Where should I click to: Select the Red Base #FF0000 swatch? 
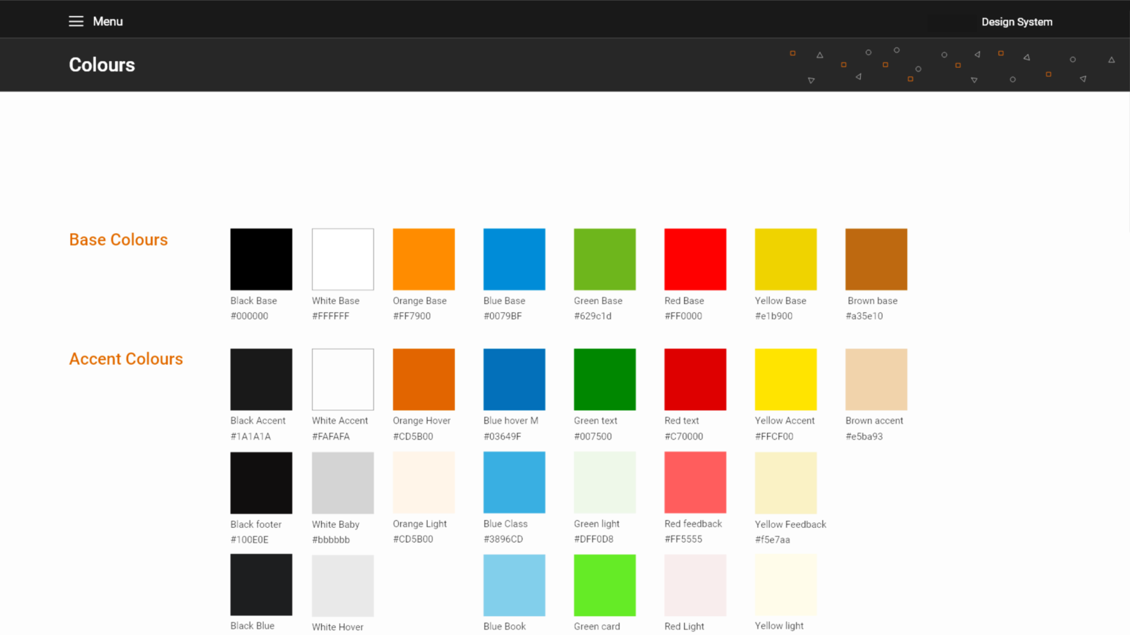[x=695, y=258]
